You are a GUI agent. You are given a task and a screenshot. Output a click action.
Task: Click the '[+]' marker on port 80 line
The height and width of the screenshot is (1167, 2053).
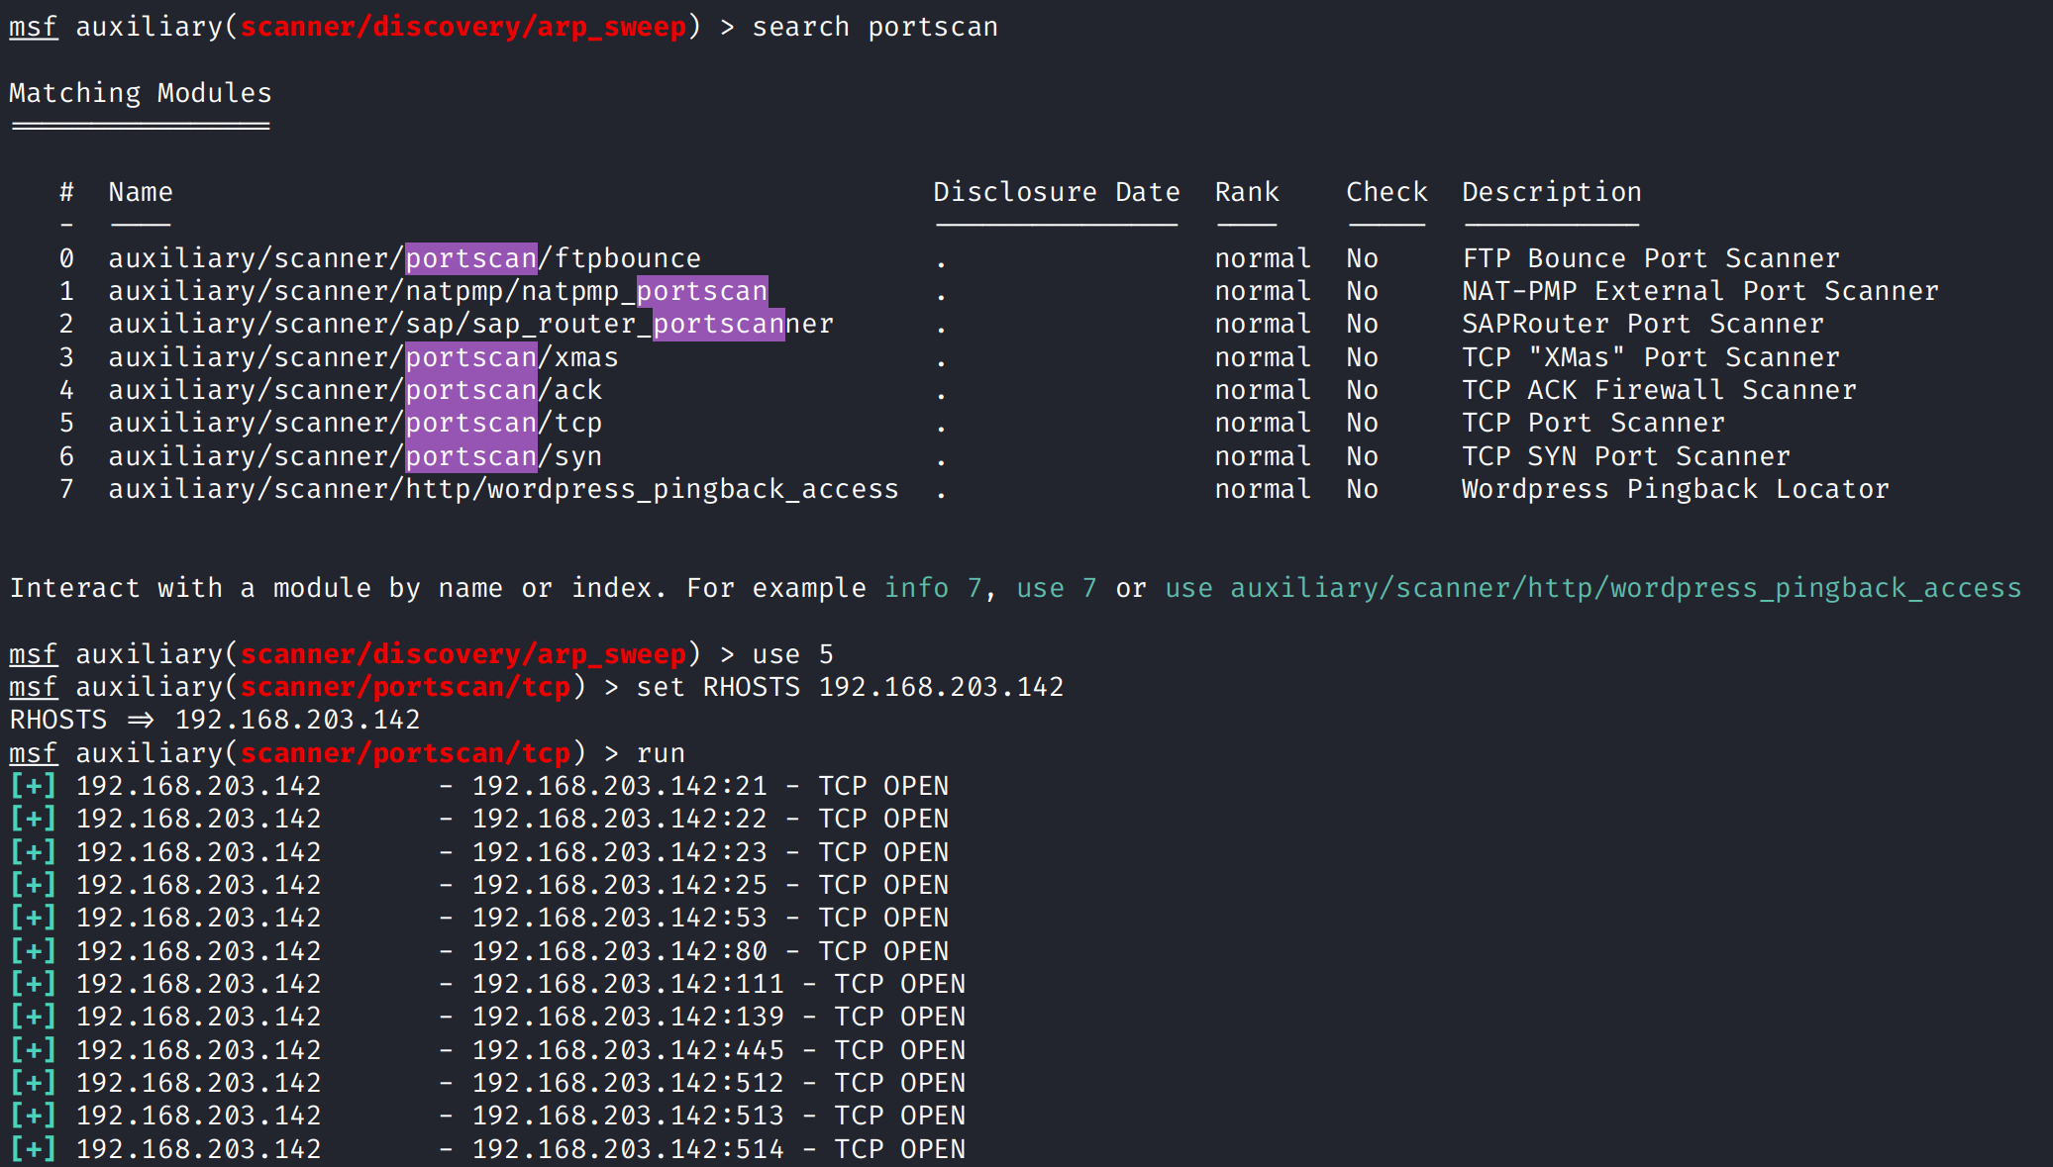click(x=33, y=950)
